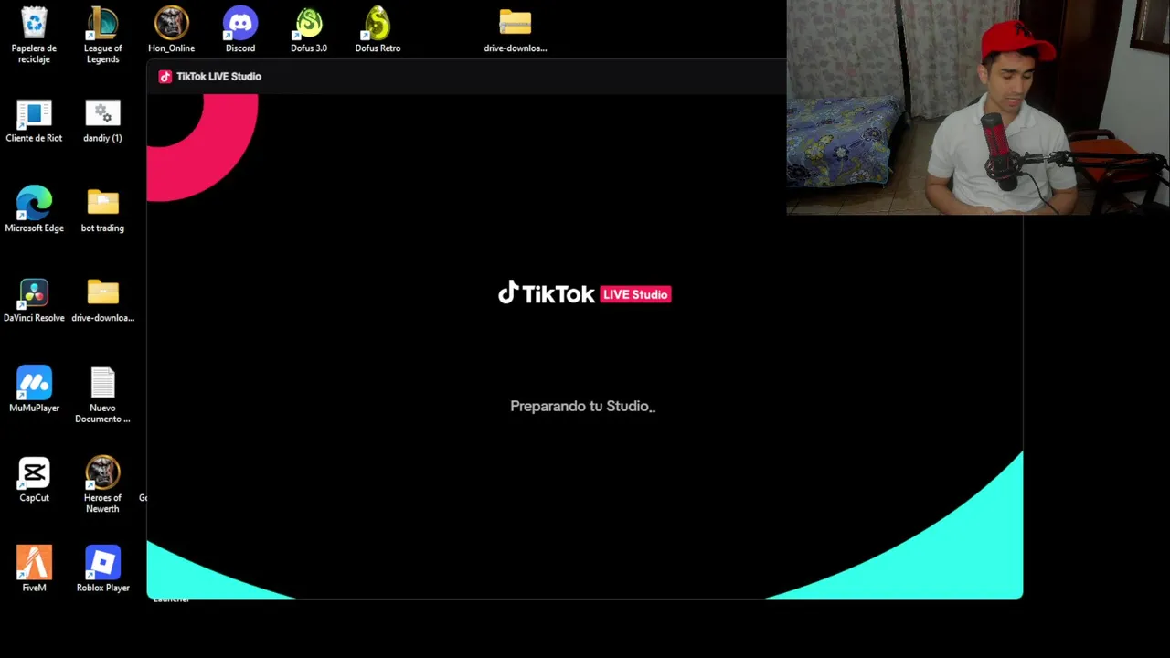Click TikTok logo icon in window title bar
Viewport: 1170px width, 658px height.
(165, 77)
